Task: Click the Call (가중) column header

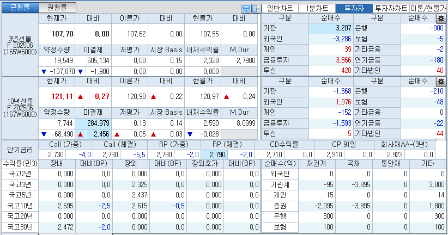Action: tap(65, 145)
